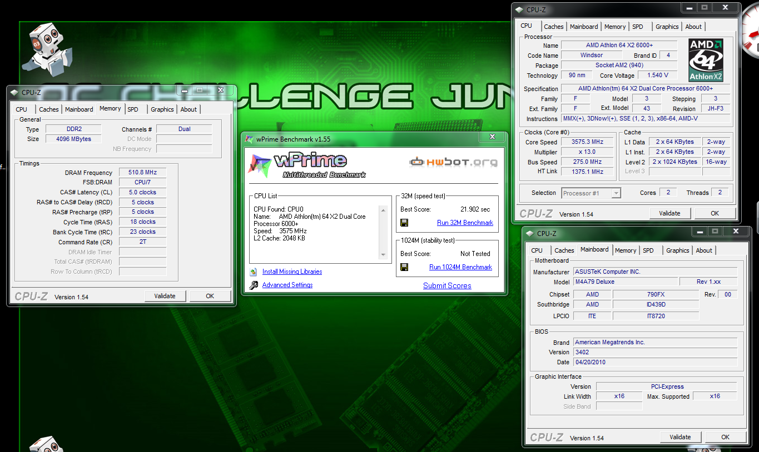Click the Install Missing Libraries icon
759x452 pixels.
(x=254, y=272)
